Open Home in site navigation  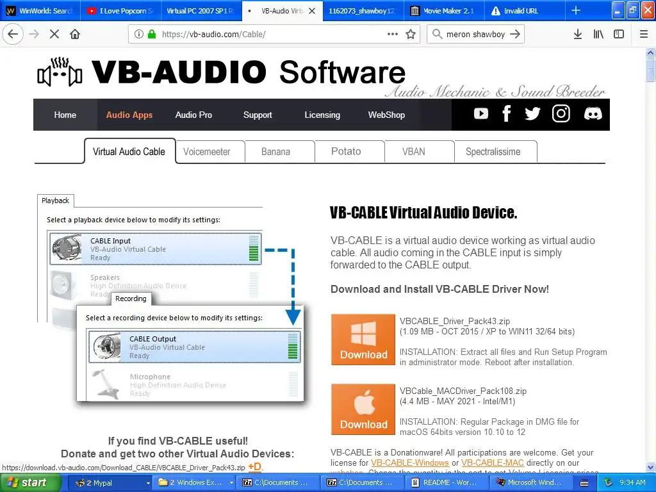pos(65,115)
